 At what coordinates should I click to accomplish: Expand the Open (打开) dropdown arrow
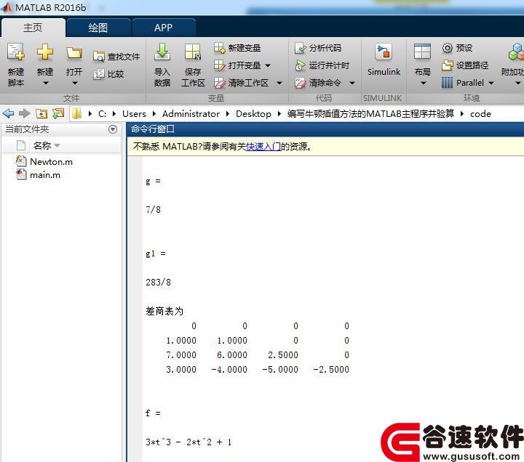74,83
